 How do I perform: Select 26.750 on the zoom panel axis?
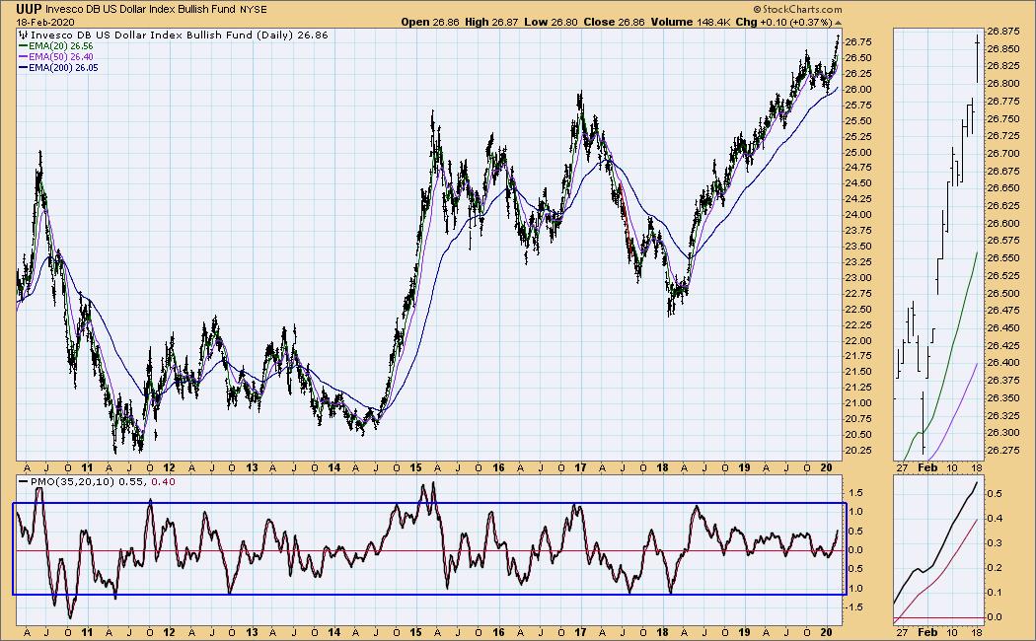click(x=1003, y=118)
